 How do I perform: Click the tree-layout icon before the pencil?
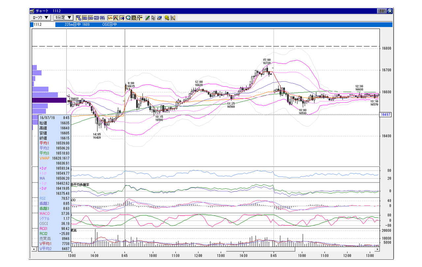pyautogui.click(x=140, y=18)
